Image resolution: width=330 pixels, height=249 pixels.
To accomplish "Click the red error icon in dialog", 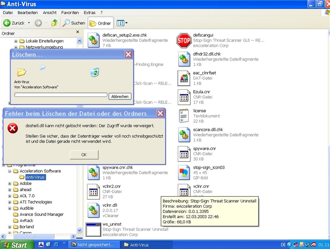I will click(x=13, y=128).
